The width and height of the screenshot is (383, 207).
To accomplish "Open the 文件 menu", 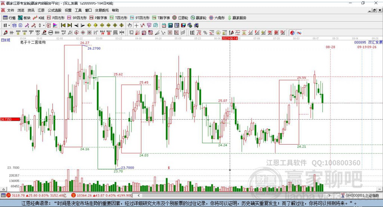I will 10,10.
